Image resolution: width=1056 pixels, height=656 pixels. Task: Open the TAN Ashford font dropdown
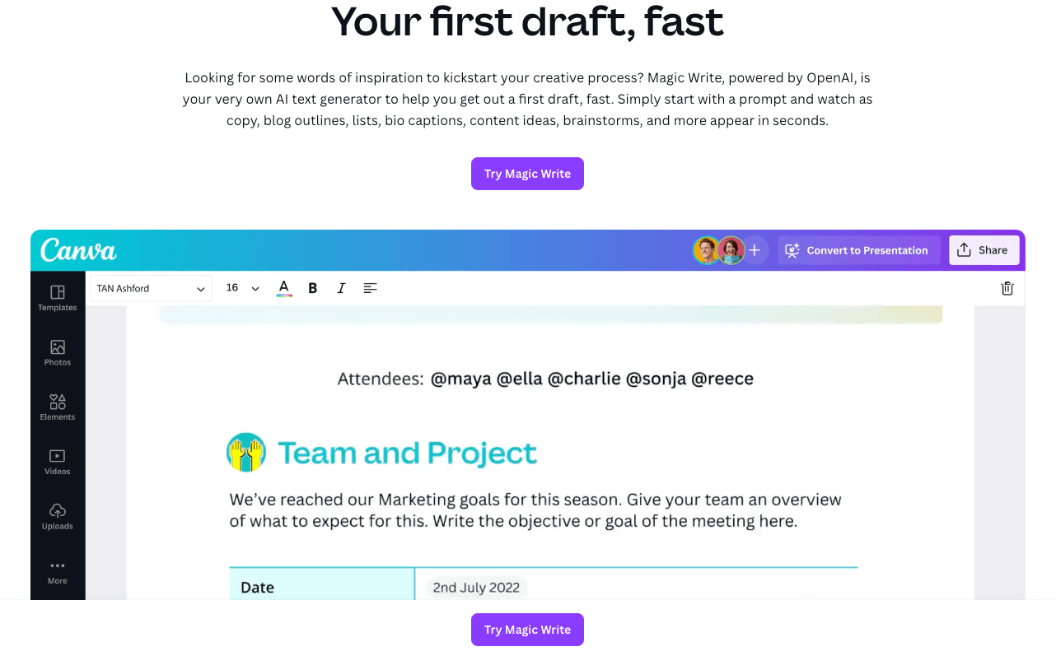click(x=150, y=288)
